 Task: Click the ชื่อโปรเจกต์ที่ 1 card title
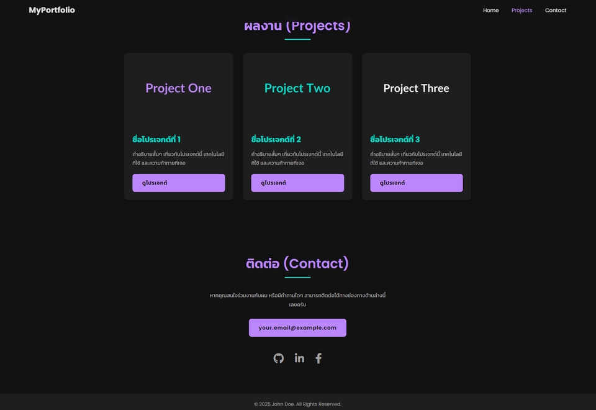(156, 139)
